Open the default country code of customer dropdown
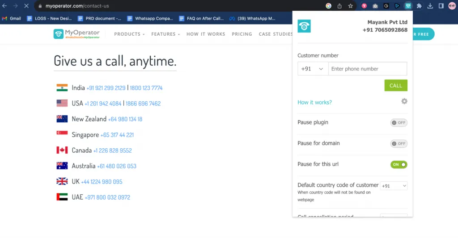Screen dimensions: 458x238 (x=394, y=186)
